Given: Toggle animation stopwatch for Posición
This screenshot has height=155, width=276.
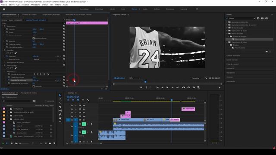Looking at the screenshot, I should [7, 29].
